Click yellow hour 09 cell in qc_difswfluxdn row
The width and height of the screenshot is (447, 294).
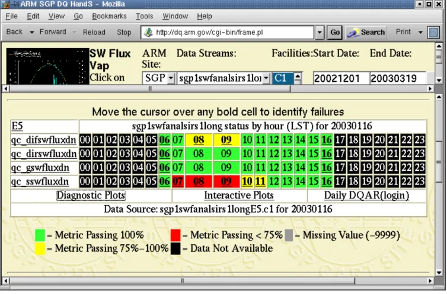[x=226, y=140]
